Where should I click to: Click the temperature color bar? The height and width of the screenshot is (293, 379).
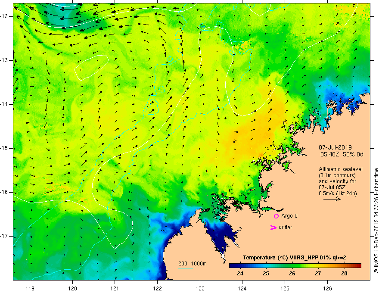pyautogui.click(x=295, y=266)
